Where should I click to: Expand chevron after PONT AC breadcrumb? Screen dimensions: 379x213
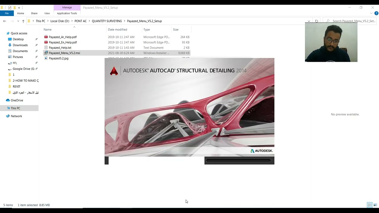point(89,21)
